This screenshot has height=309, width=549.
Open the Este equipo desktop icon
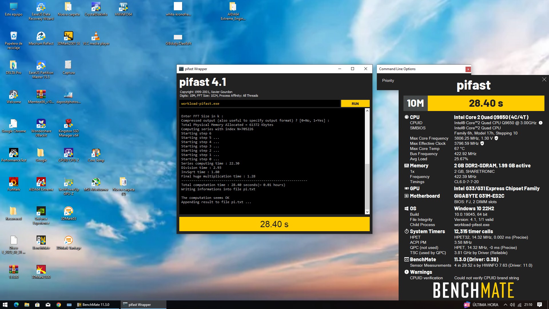coord(13,9)
